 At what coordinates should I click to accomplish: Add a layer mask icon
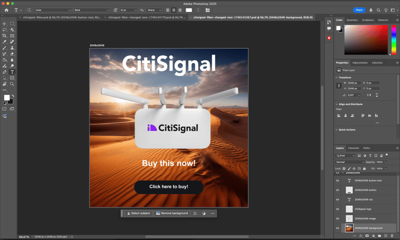click(x=367, y=236)
